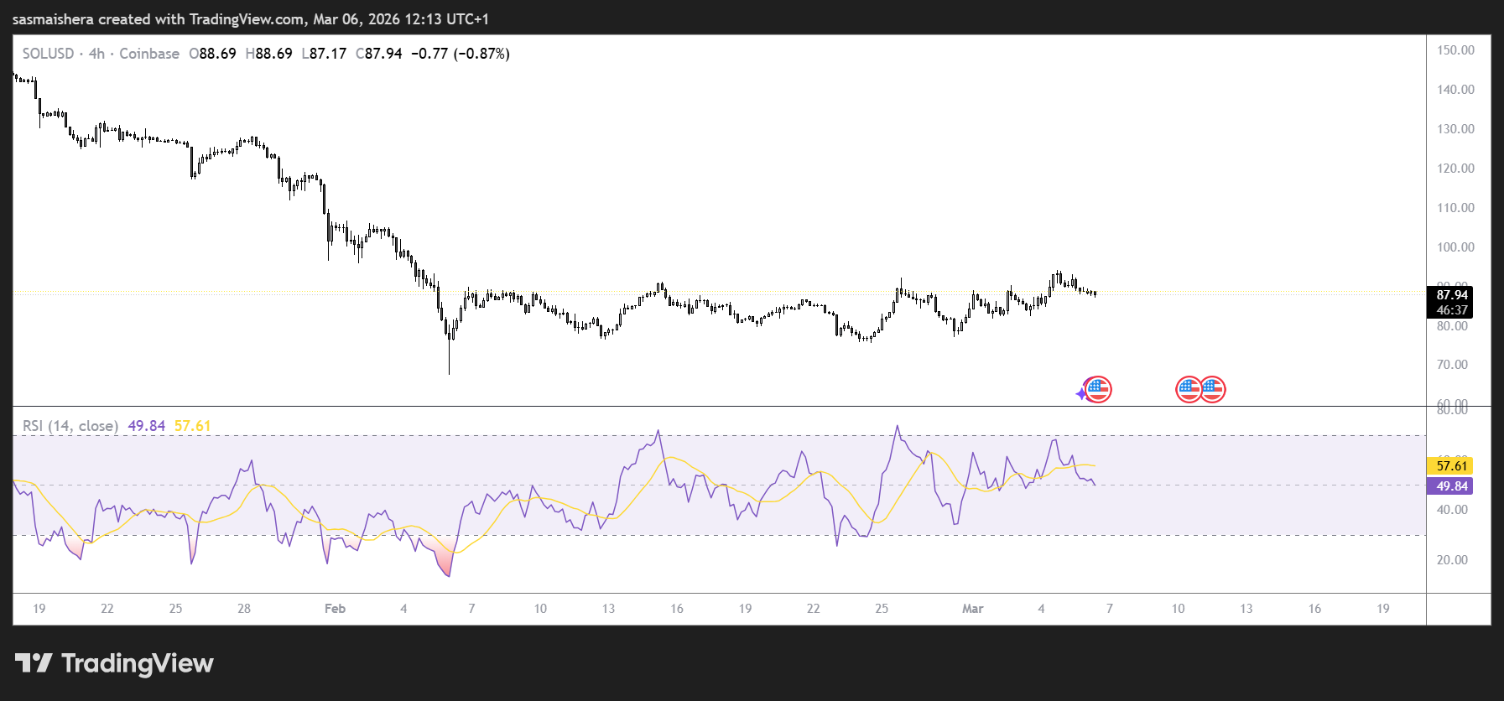Viewport: 1504px width, 701px height.
Task: Click the purple 49.84 label on the RSI axis
Action: click(x=1451, y=486)
